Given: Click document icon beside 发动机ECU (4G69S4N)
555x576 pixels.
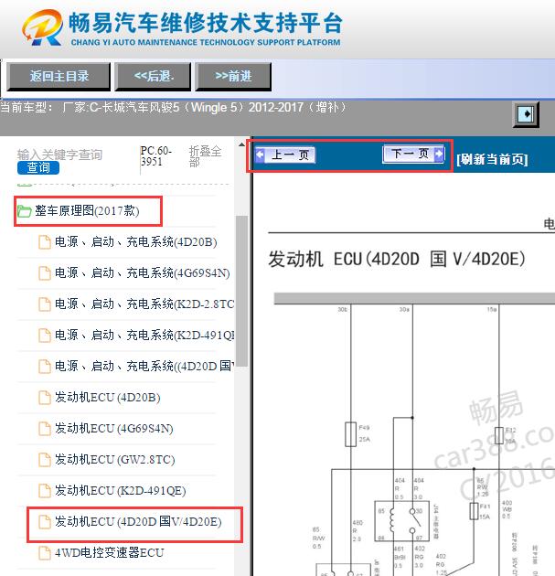Looking at the screenshot, I should pyautogui.click(x=45, y=429).
